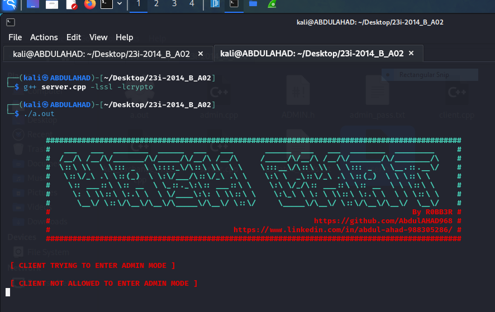Click the show desktop panel icon

click(33, 5)
